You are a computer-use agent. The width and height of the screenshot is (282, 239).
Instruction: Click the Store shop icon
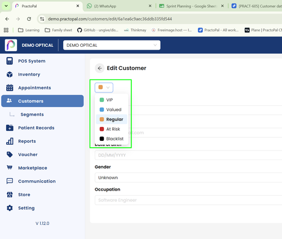click(x=10, y=194)
